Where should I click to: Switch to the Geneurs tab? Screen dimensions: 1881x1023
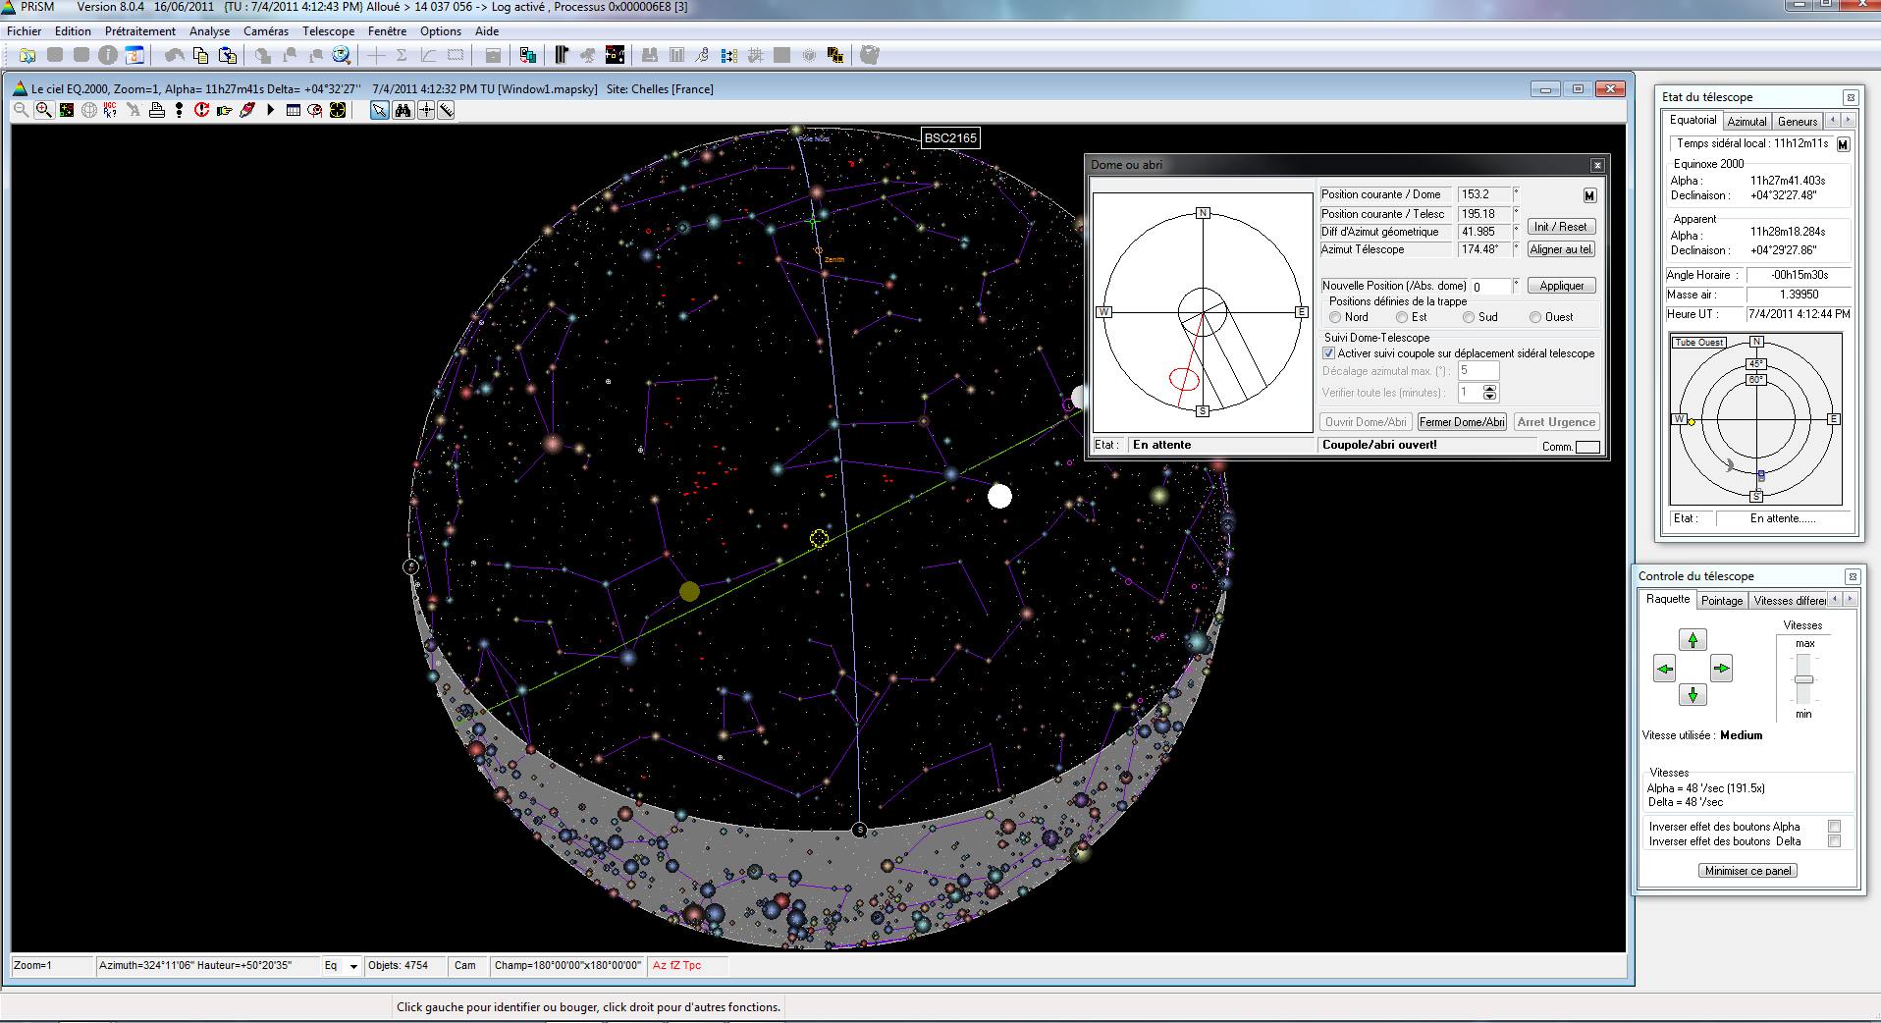(x=1798, y=122)
